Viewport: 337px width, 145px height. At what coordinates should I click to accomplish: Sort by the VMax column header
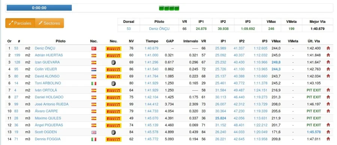coord(276,41)
